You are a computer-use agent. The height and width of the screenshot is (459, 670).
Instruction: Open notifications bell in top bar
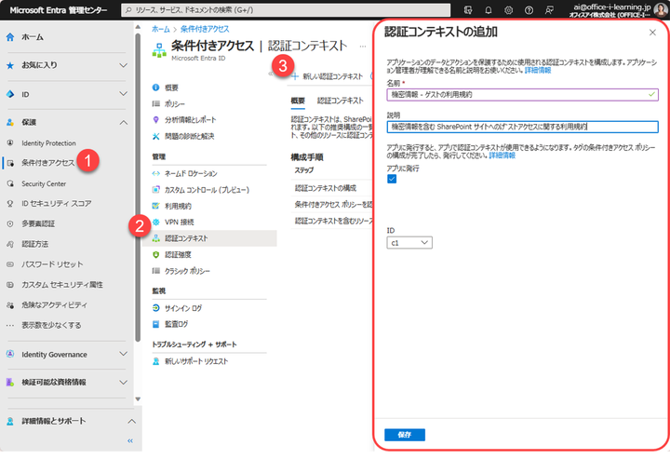[x=488, y=10]
